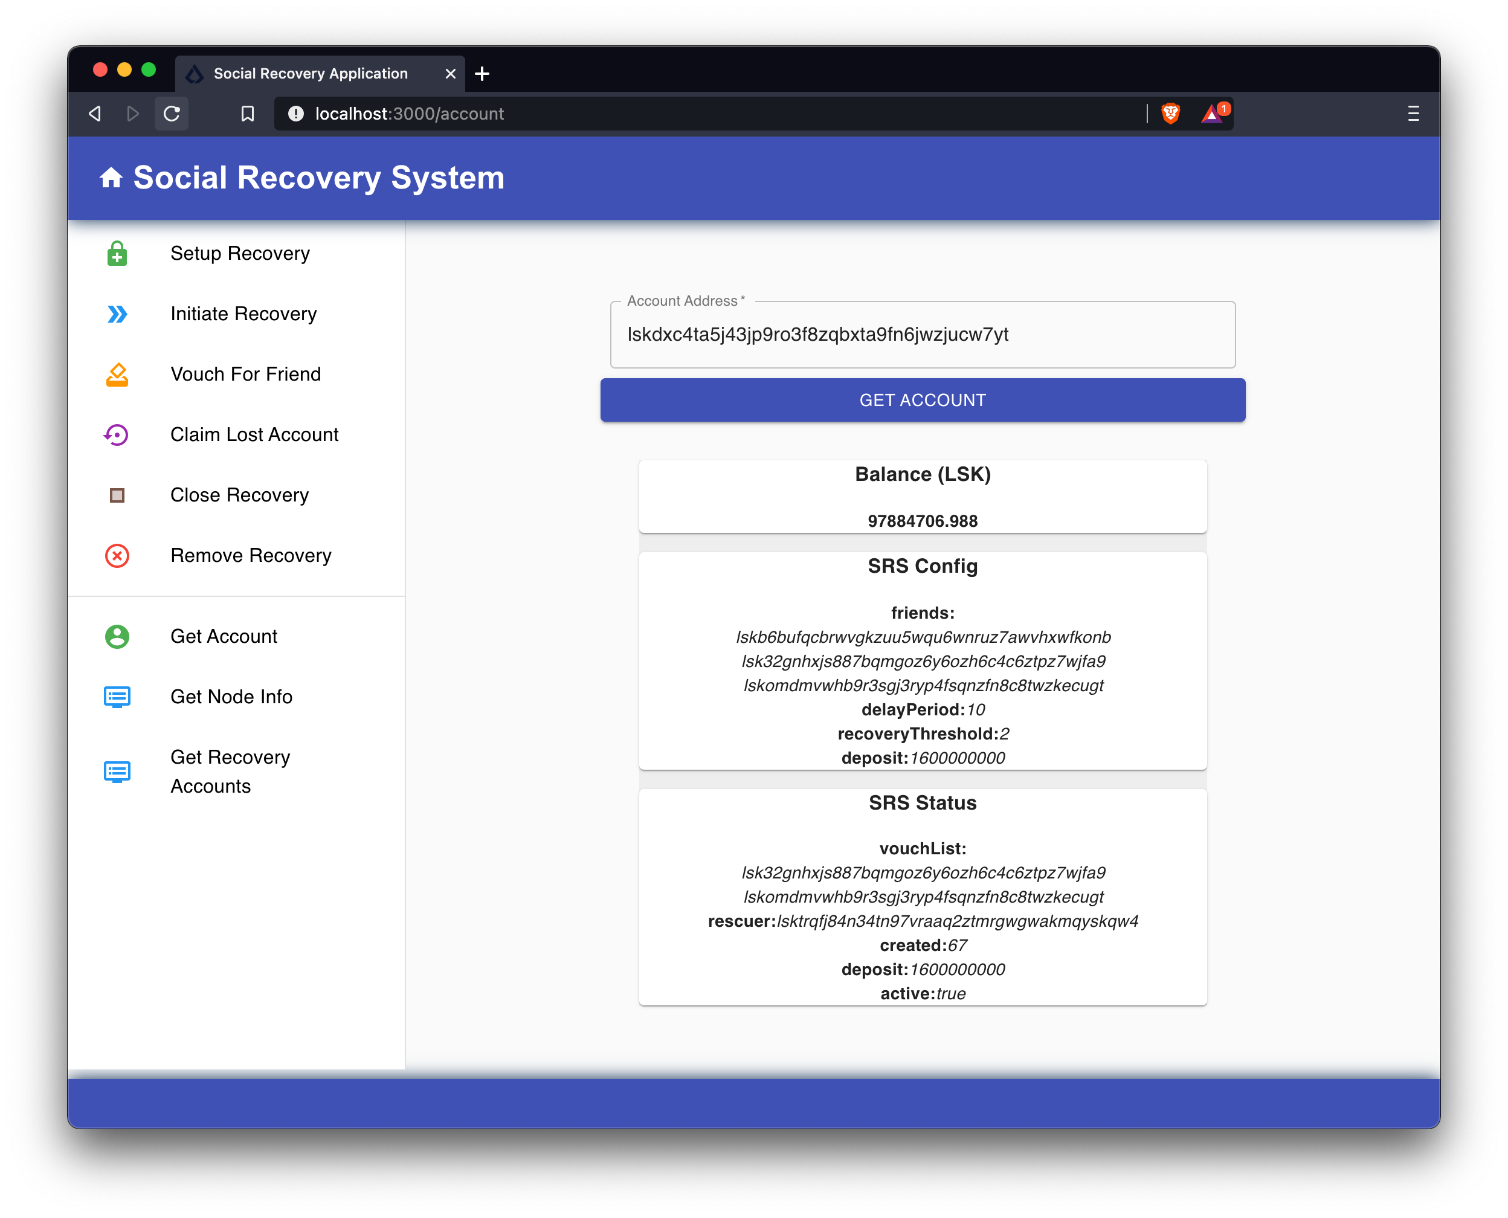Click the Get Node Info monitor icon
The width and height of the screenshot is (1508, 1218).
point(117,697)
